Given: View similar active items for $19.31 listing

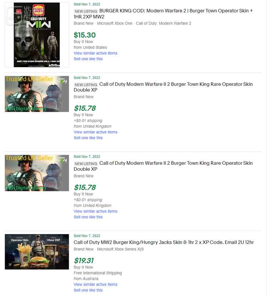Looking at the screenshot, I should [x=95, y=285].
